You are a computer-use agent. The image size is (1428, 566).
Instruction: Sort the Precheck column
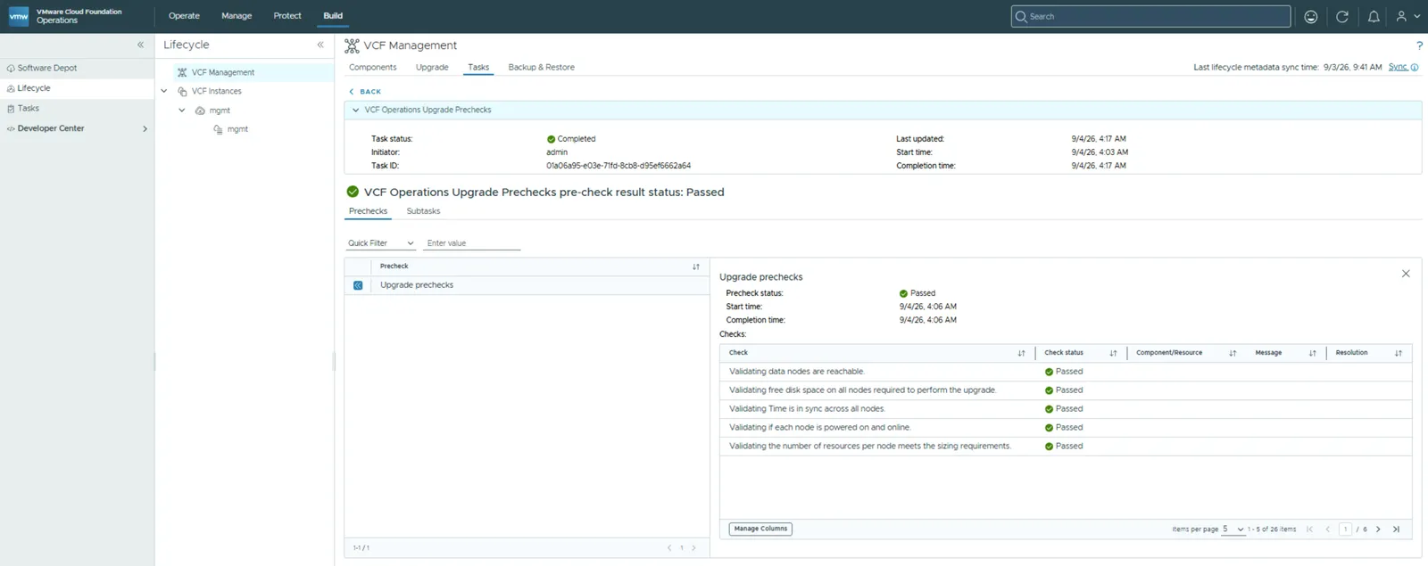coord(696,267)
